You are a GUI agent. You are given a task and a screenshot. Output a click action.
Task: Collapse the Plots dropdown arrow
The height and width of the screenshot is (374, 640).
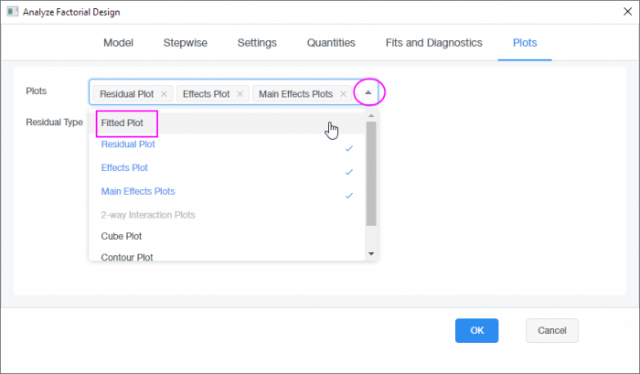click(x=368, y=92)
